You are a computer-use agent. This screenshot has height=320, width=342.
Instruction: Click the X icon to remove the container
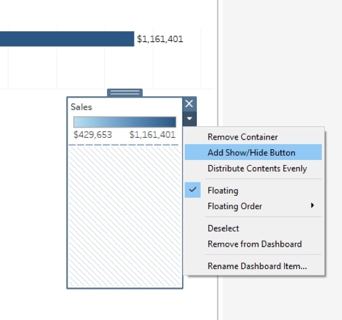(x=189, y=104)
